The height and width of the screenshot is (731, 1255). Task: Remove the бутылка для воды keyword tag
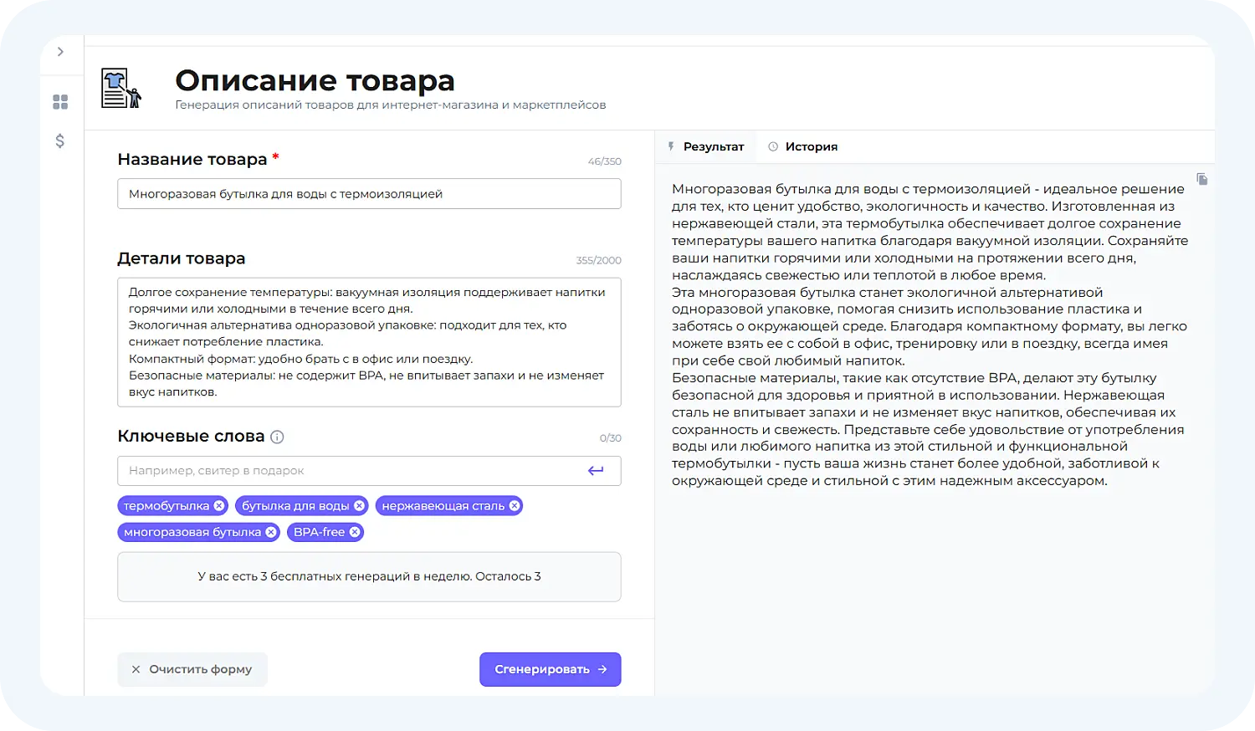pos(359,505)
